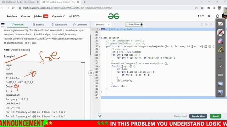This screenshot has height=127, width=227.
Task: Click the first faded editor toolbar icon
Action: pyautogui.click(x=202, y=24)
